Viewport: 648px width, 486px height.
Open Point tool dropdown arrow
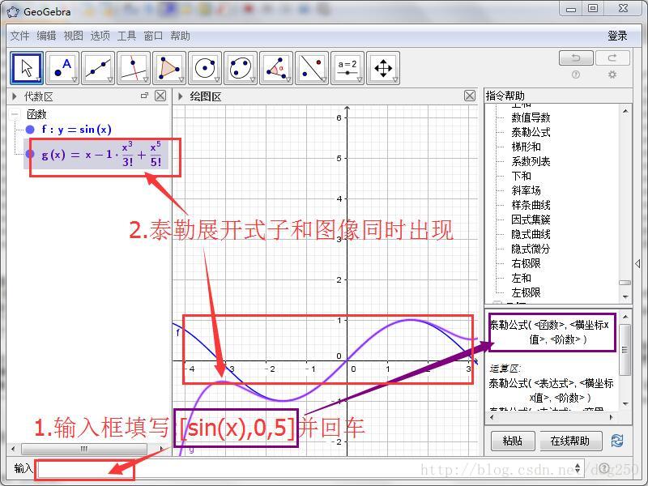(75, 79)
